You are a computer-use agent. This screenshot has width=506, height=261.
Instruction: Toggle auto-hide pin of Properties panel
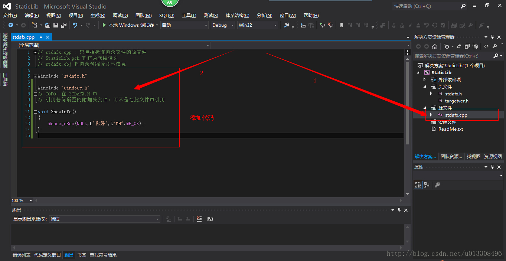493,167
